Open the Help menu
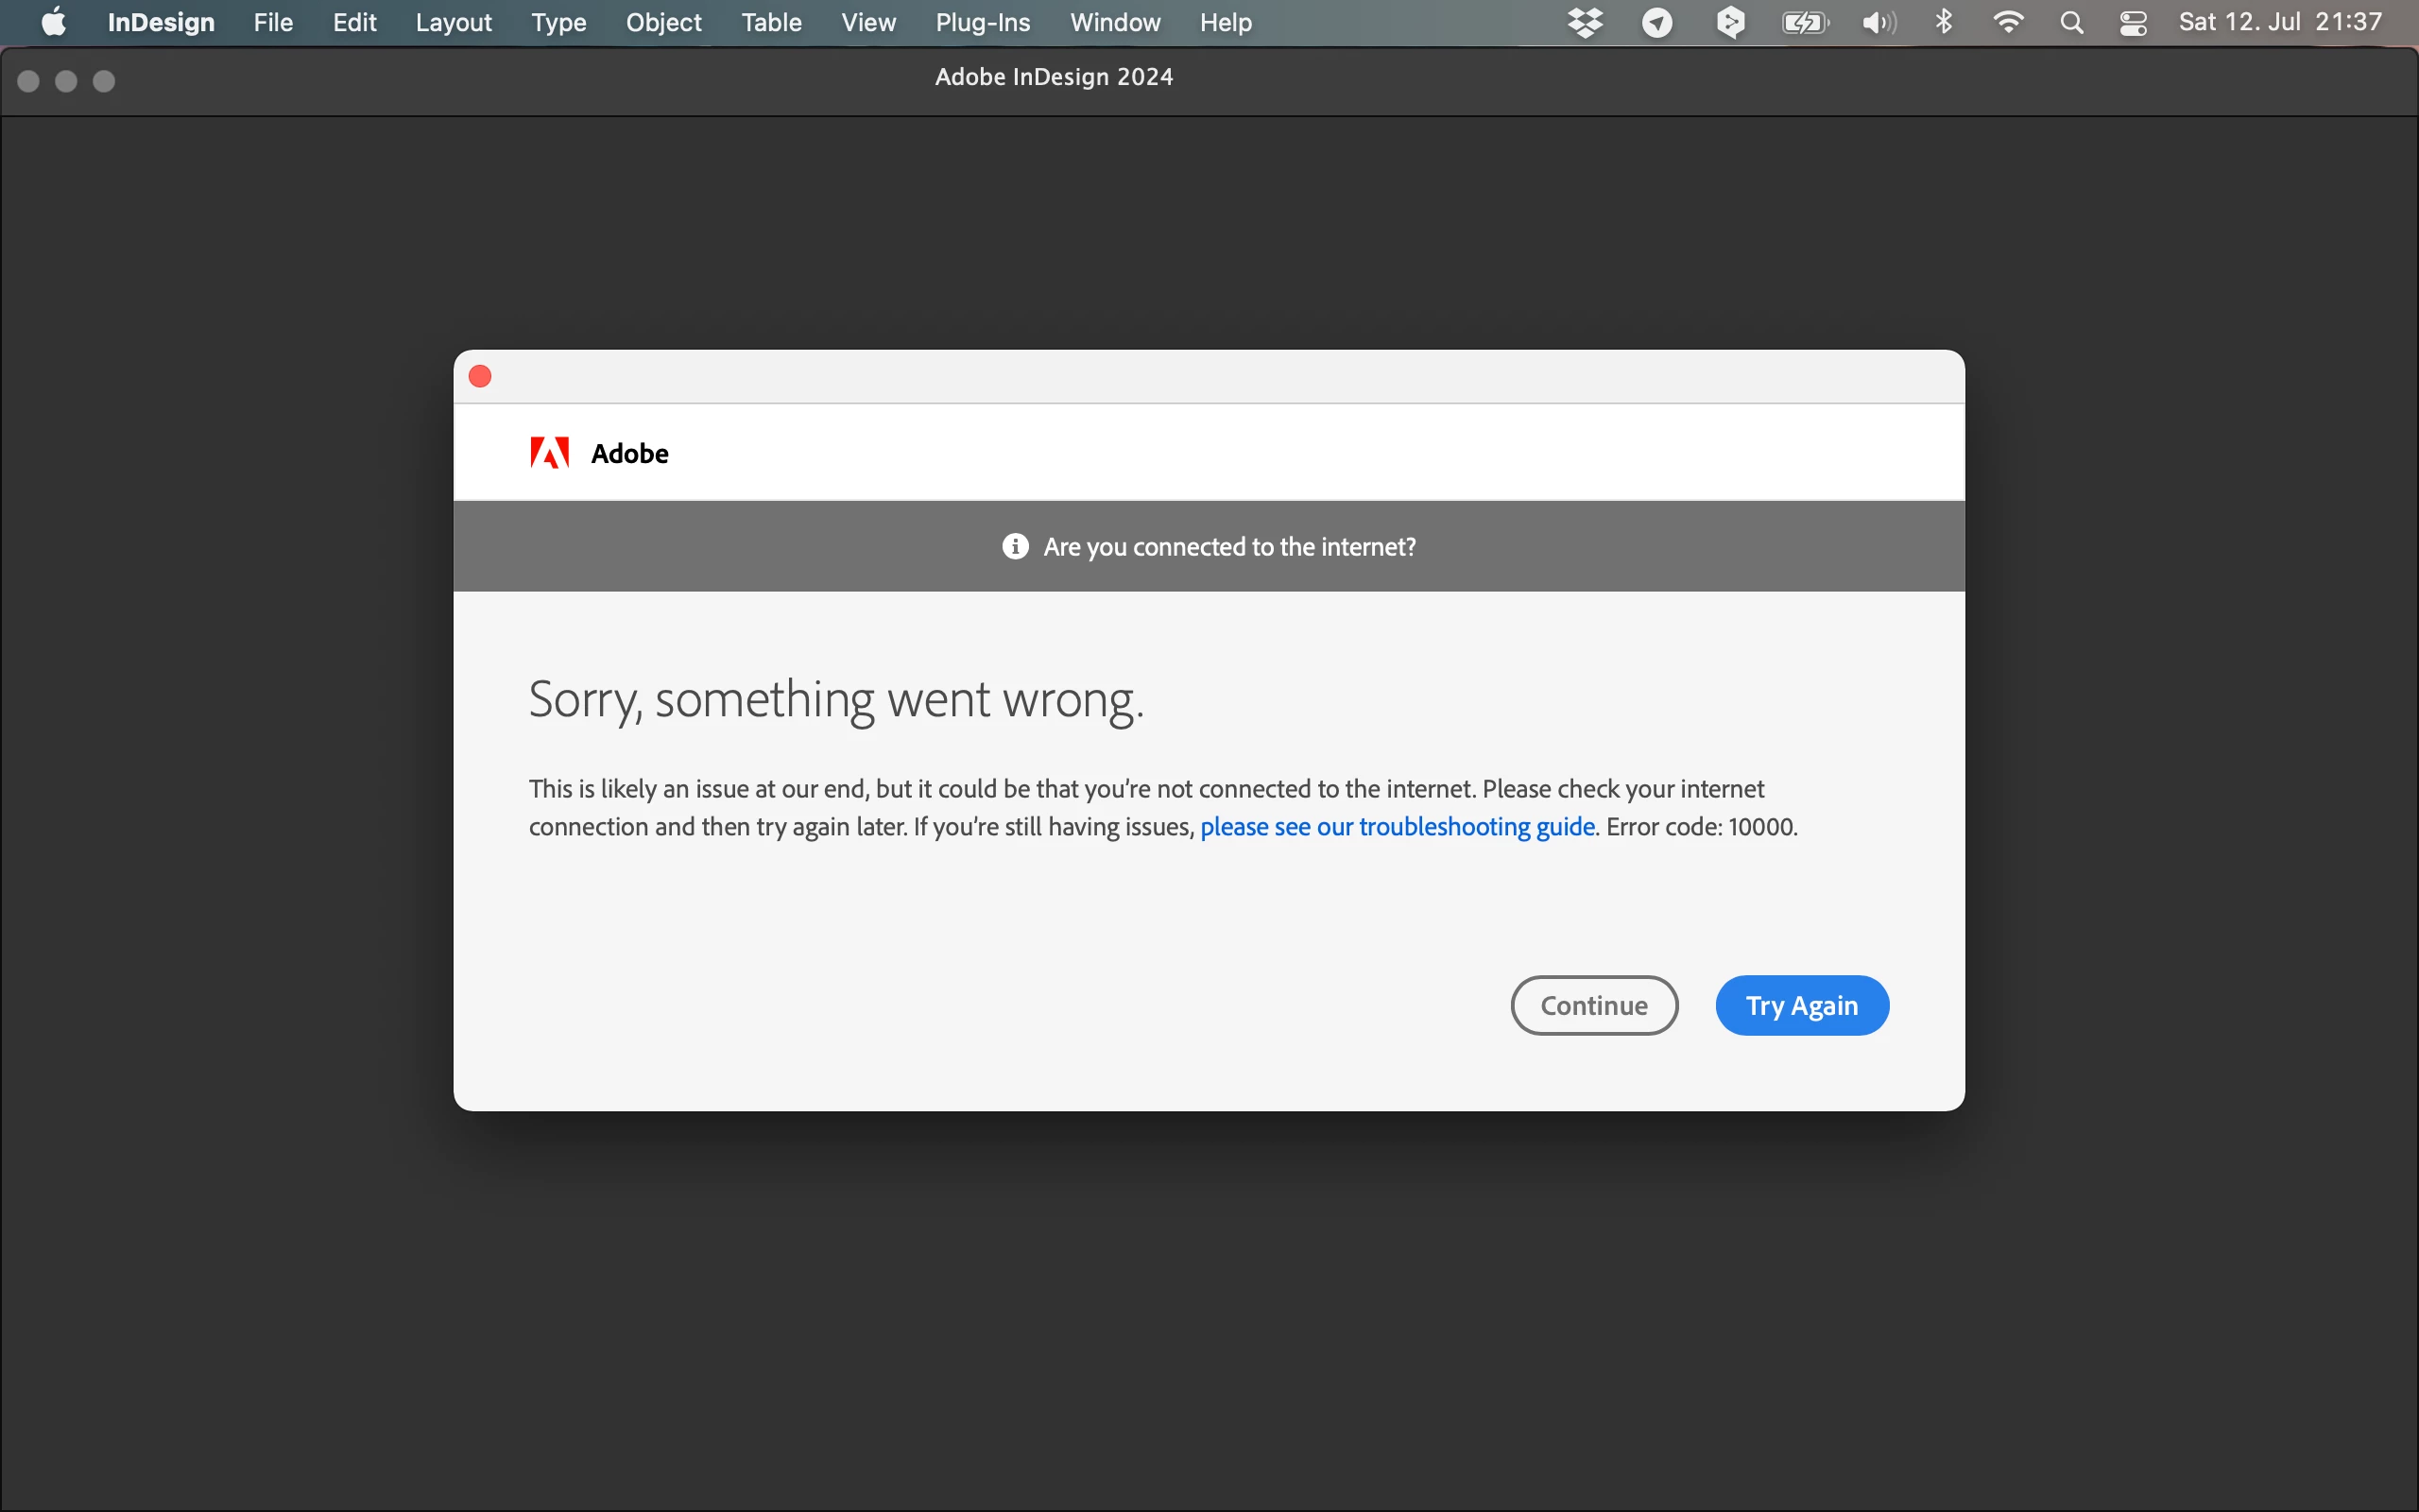 (x=1226, y=22)
